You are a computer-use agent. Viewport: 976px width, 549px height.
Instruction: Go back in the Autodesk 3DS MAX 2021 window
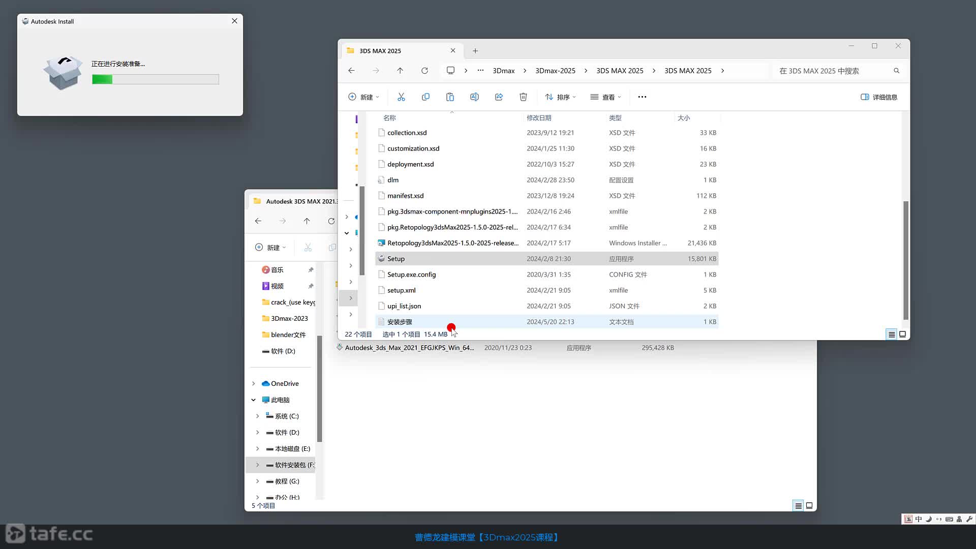click(258, 221)
